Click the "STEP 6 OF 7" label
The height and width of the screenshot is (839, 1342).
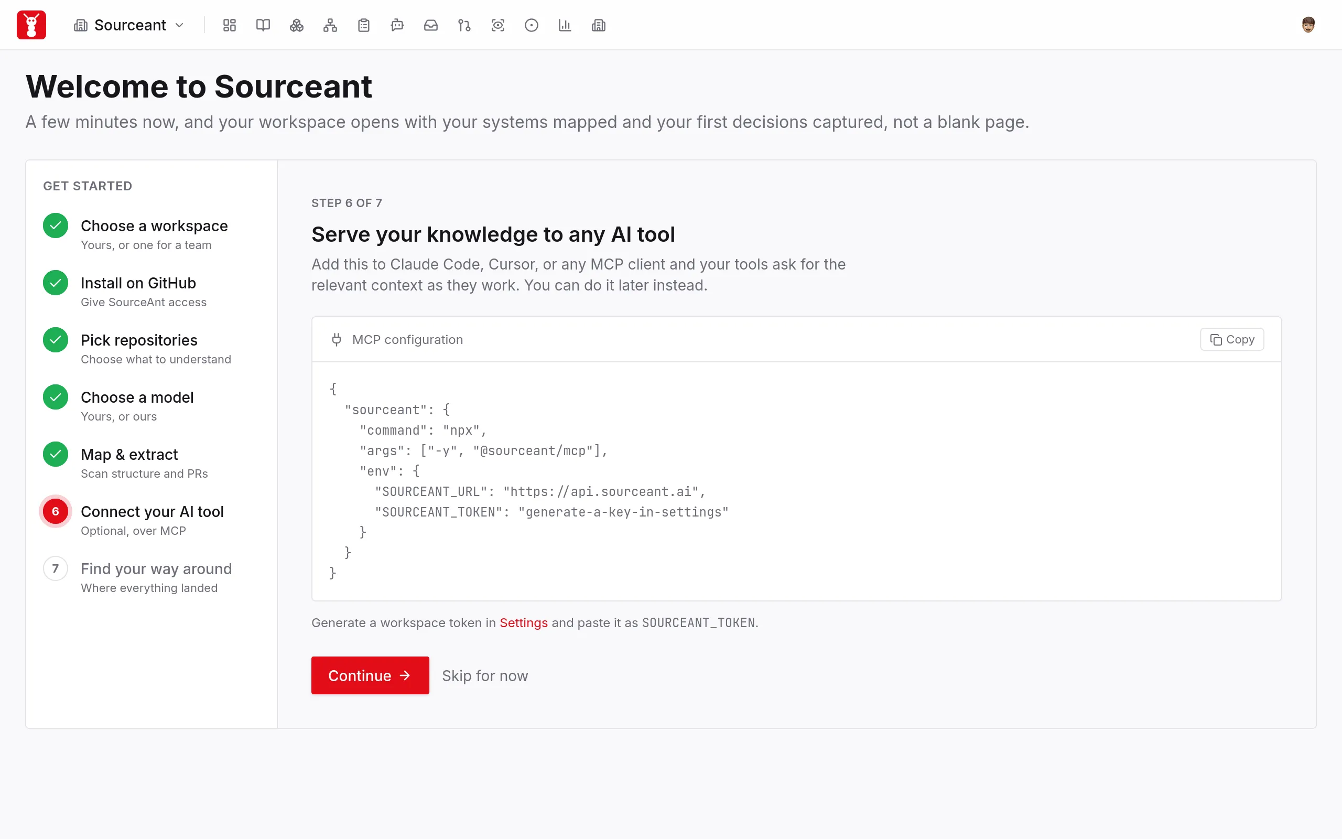347,203
